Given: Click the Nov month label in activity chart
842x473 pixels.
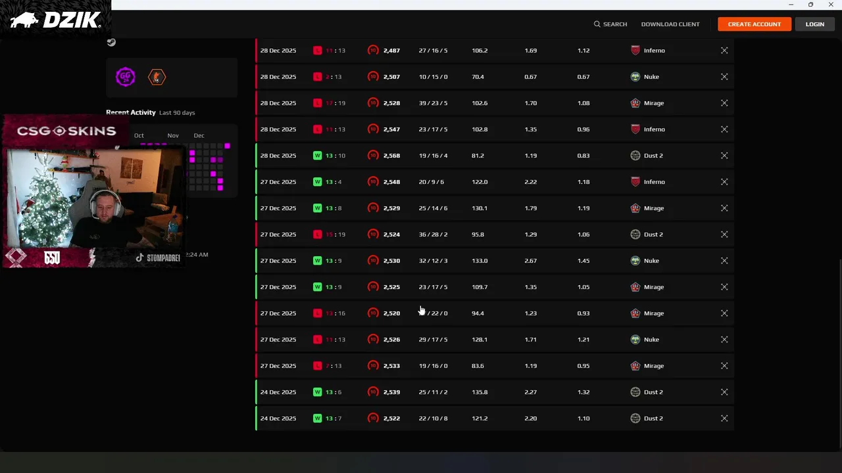Looking at the screenshot, I should point(173,135).
